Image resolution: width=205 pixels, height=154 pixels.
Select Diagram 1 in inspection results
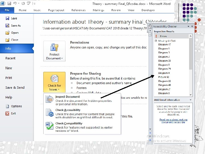[164, 48]
